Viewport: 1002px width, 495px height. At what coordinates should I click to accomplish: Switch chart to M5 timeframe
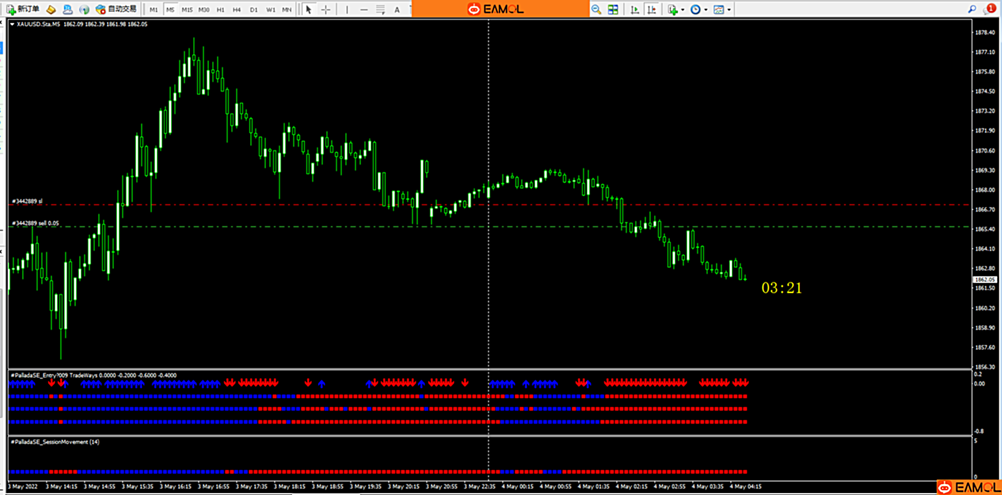tap(170, 10)
